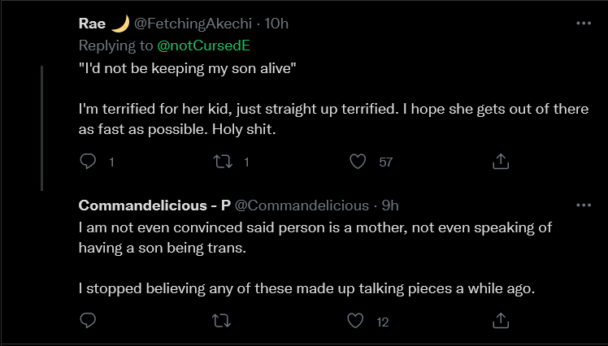This screenshot has width=608, height=346.
Task: Toggle the heart on the Commandelicious tweet
Action: (355, 321)
